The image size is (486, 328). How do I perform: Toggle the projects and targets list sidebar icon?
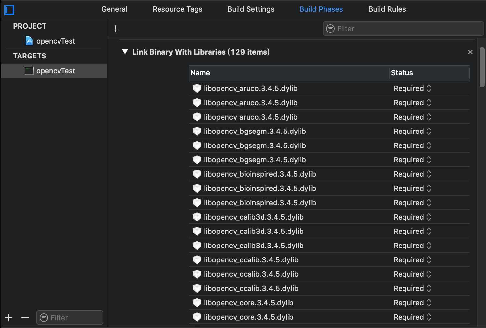click(x=9, y=10)
